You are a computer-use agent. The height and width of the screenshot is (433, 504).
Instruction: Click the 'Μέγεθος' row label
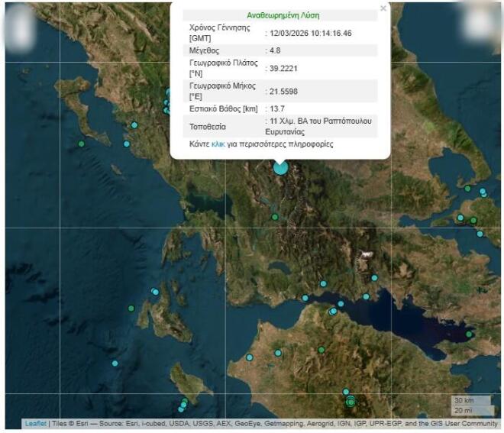point(204,50)
